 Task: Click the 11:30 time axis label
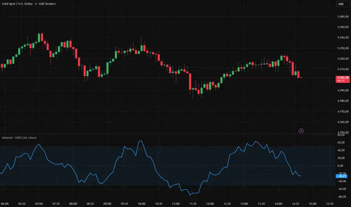[x=193, y=204]
